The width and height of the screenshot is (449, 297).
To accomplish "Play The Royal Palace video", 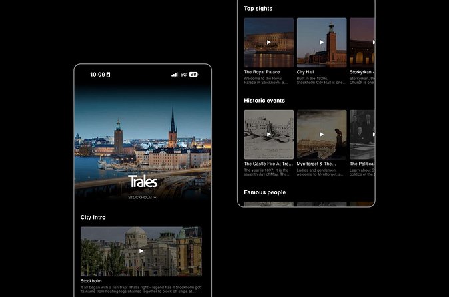I will point(269,43).
